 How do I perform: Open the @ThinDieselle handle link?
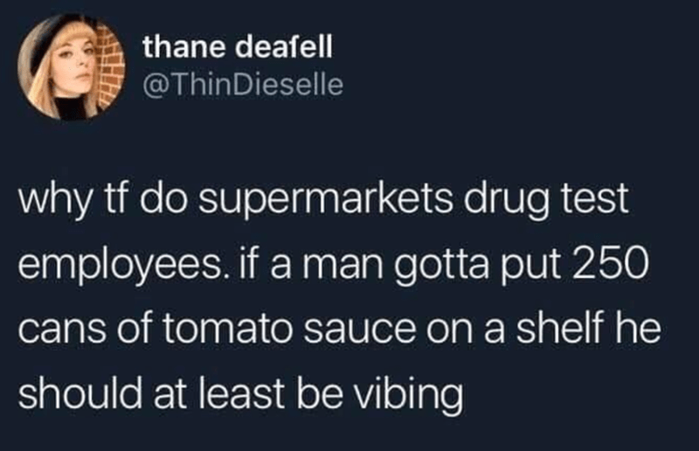coord(243,85)
